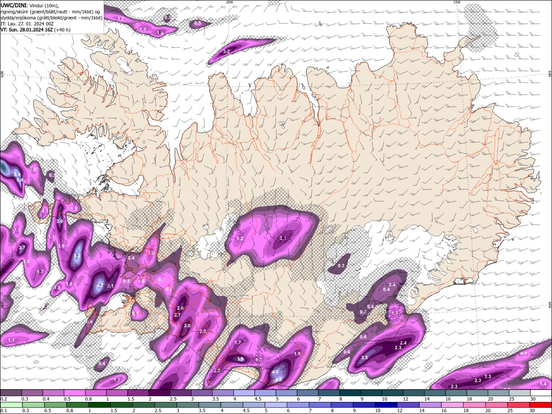Viewport: 552px width, 414px height.
Task: Click the 4.6 precipitation value on the south coast
Action: click(x=279, y=380)
